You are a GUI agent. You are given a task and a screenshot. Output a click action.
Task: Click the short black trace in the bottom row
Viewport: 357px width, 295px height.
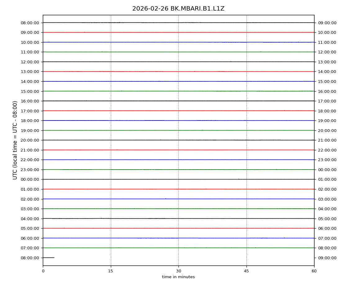coord(48,257)
